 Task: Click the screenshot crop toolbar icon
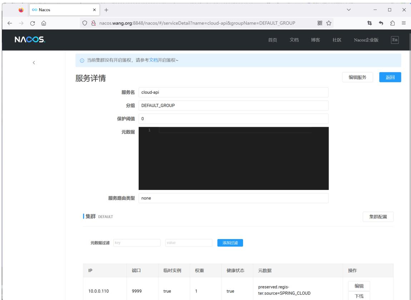tap(370, 23)
